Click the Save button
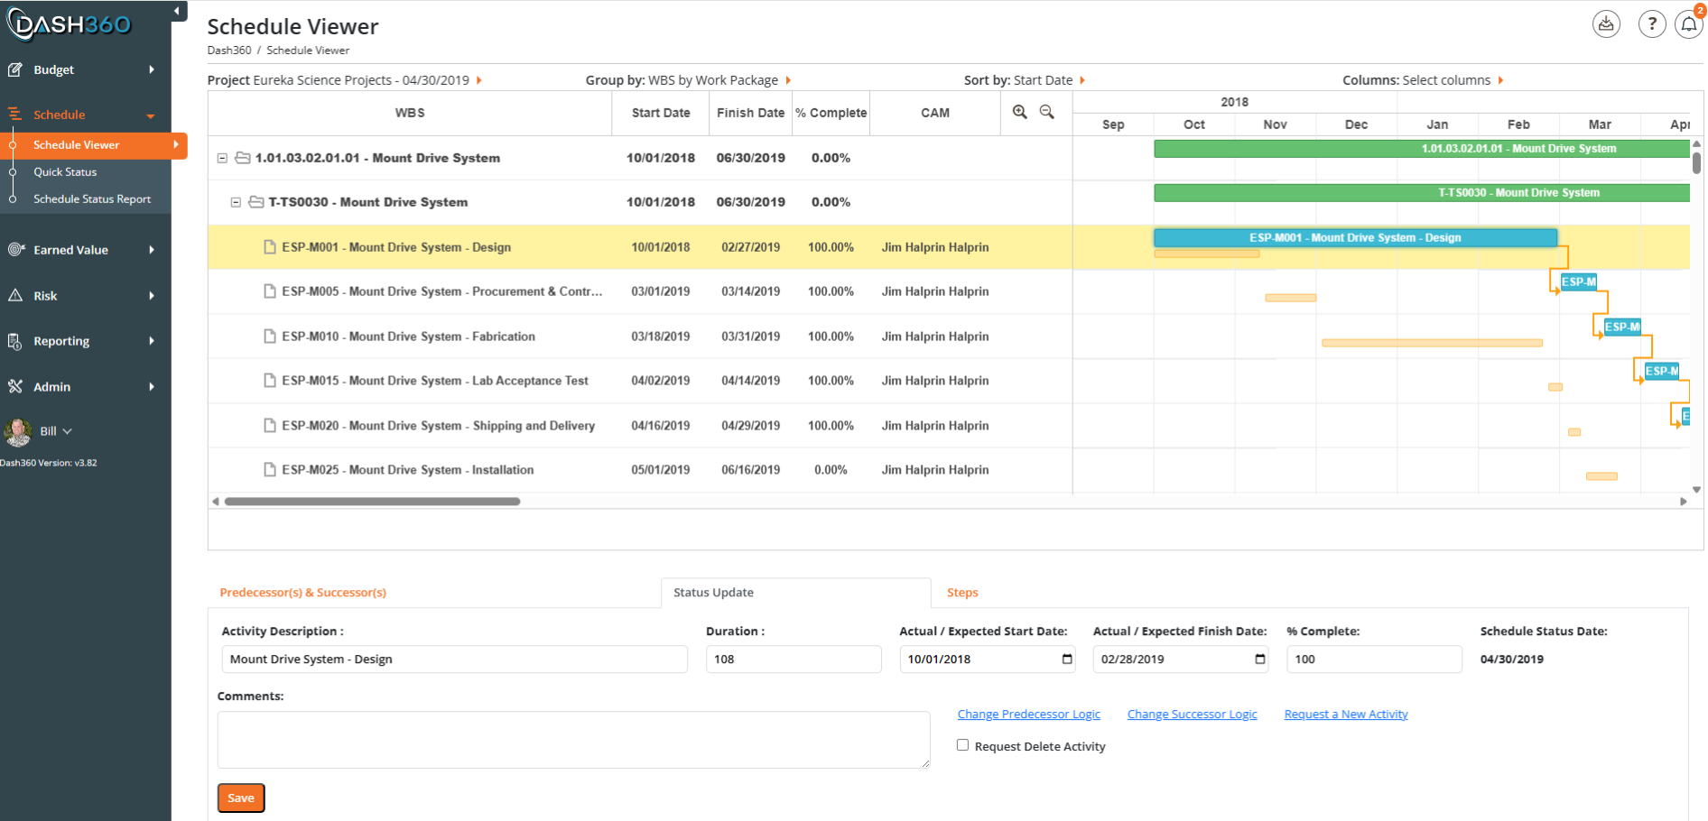Image resolution: width=1708 pixels, height=821 pixels. coord(241,798)
